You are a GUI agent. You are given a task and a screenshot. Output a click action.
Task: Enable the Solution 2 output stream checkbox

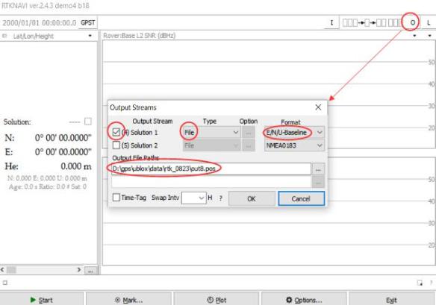point(116,145)
